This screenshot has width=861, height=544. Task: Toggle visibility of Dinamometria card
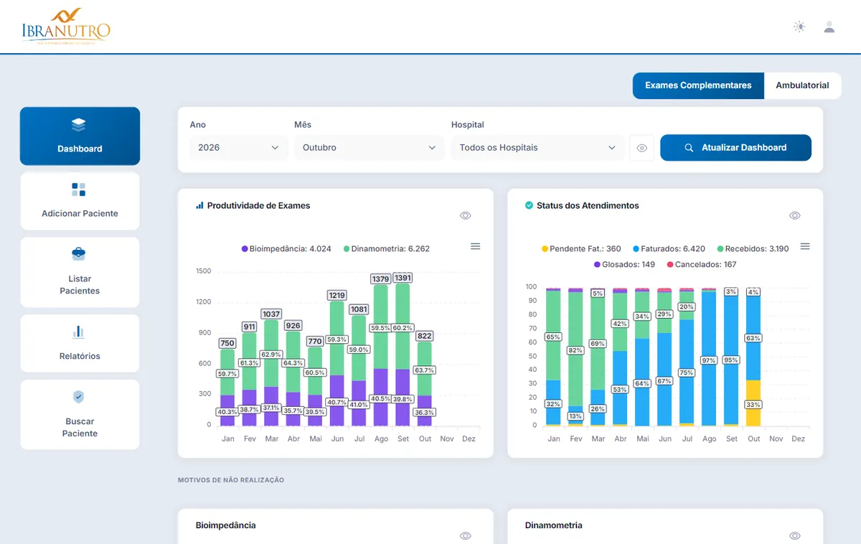[794, 535]
